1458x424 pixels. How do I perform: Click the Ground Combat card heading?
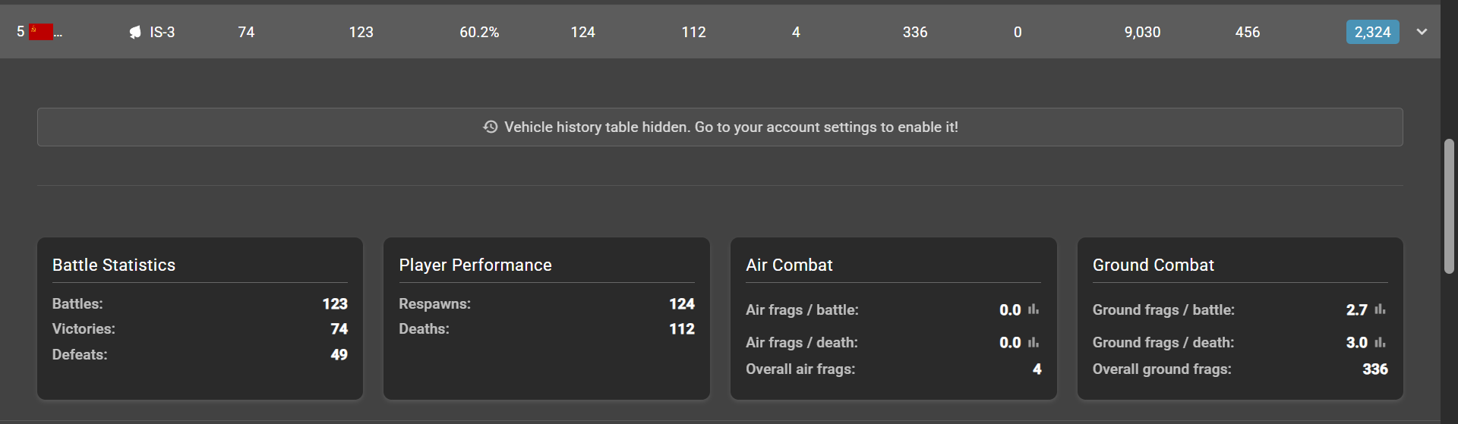pos(1153,265)
